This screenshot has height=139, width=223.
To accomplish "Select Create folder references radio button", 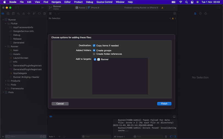I will (94, 54).
